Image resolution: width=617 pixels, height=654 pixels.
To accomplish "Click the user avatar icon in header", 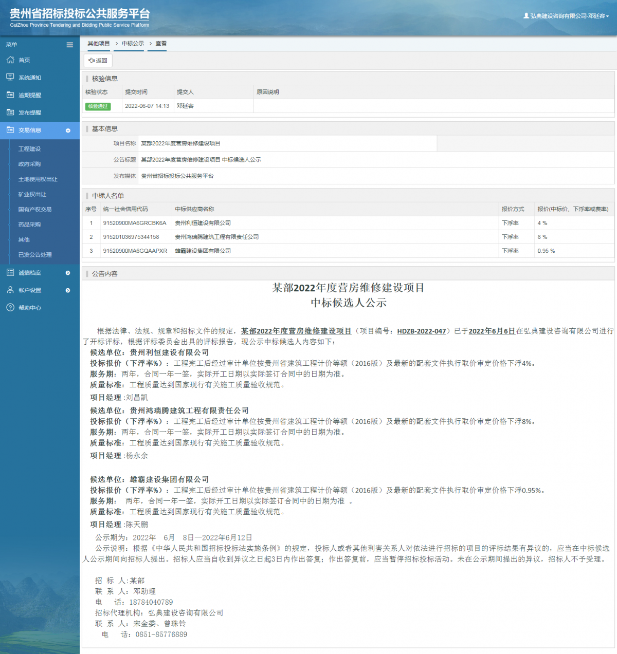I will tap(526, 16).
